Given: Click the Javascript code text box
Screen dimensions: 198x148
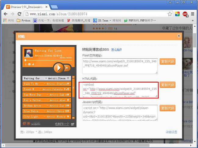Looking at the screenshot, I should coord(120,113).
